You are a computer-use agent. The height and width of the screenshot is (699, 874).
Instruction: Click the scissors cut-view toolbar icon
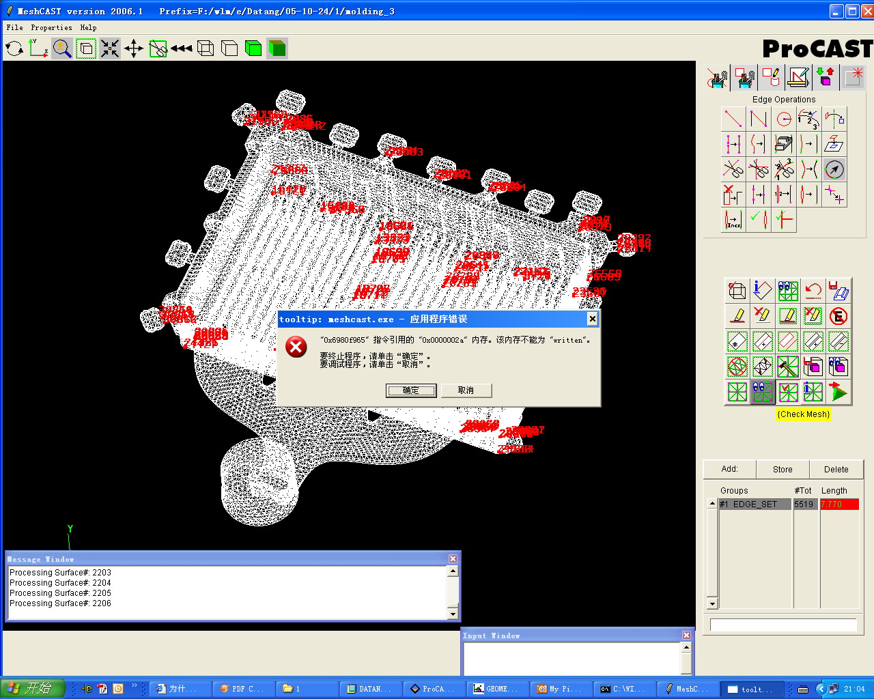click(x=158, y=48)
